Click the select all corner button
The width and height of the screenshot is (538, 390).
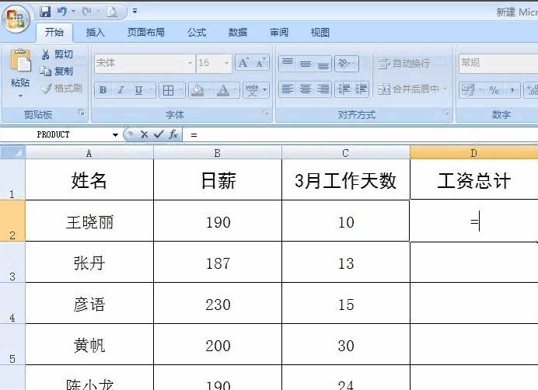[x=12, y=152]
